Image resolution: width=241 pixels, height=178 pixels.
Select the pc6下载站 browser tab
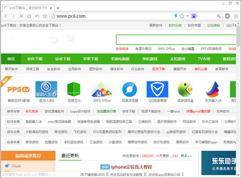28,8
